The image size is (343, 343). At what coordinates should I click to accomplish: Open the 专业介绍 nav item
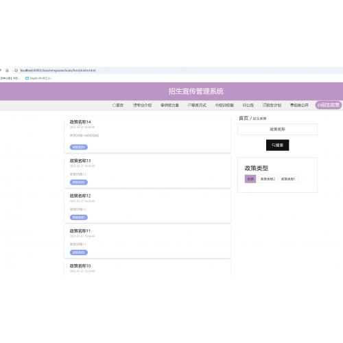coord(142,105)
